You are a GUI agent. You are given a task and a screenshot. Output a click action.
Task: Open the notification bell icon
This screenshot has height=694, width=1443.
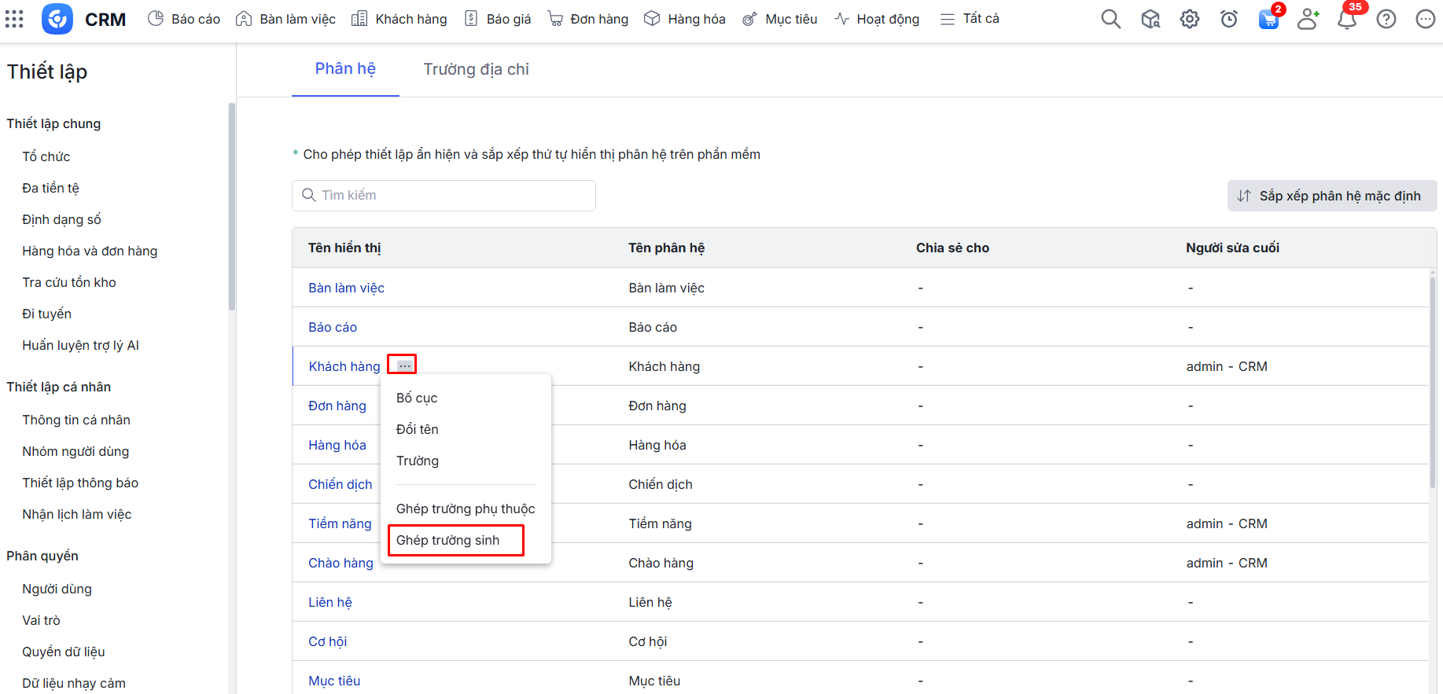tap(1346, 19)
